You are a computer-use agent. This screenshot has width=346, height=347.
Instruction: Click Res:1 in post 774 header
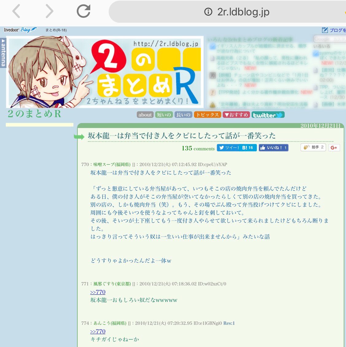click(x=229, y=323)
